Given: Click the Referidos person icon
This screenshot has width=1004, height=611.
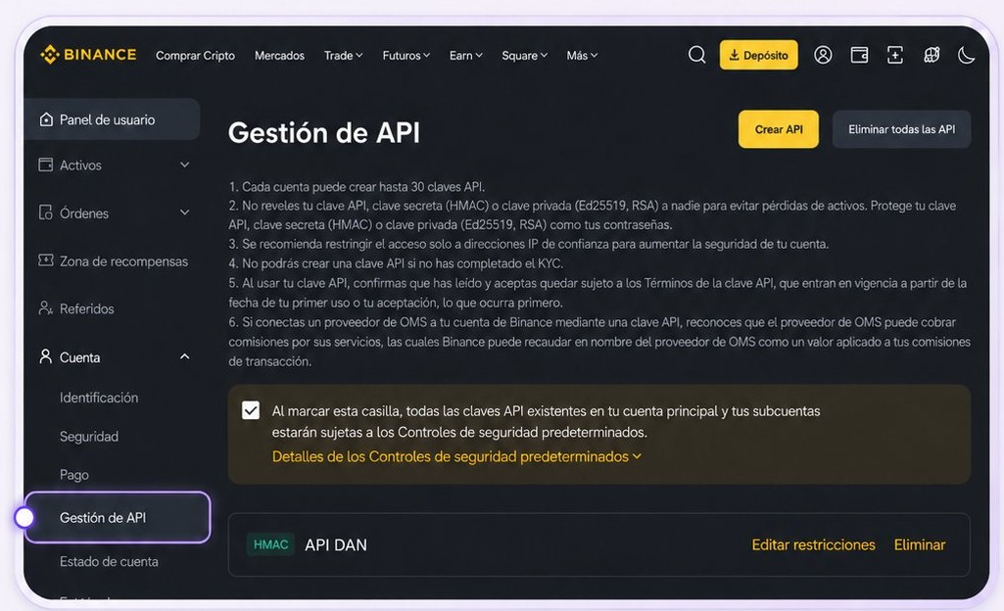Looking at the screenshot, I should click(45, 307).
